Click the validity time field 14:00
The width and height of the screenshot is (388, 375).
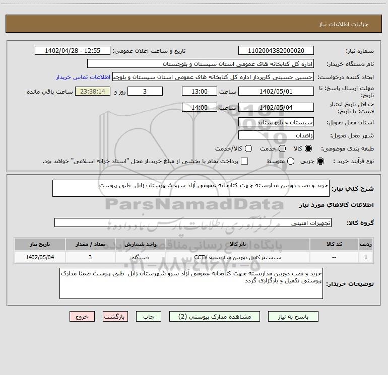click(x=200, y=107)
